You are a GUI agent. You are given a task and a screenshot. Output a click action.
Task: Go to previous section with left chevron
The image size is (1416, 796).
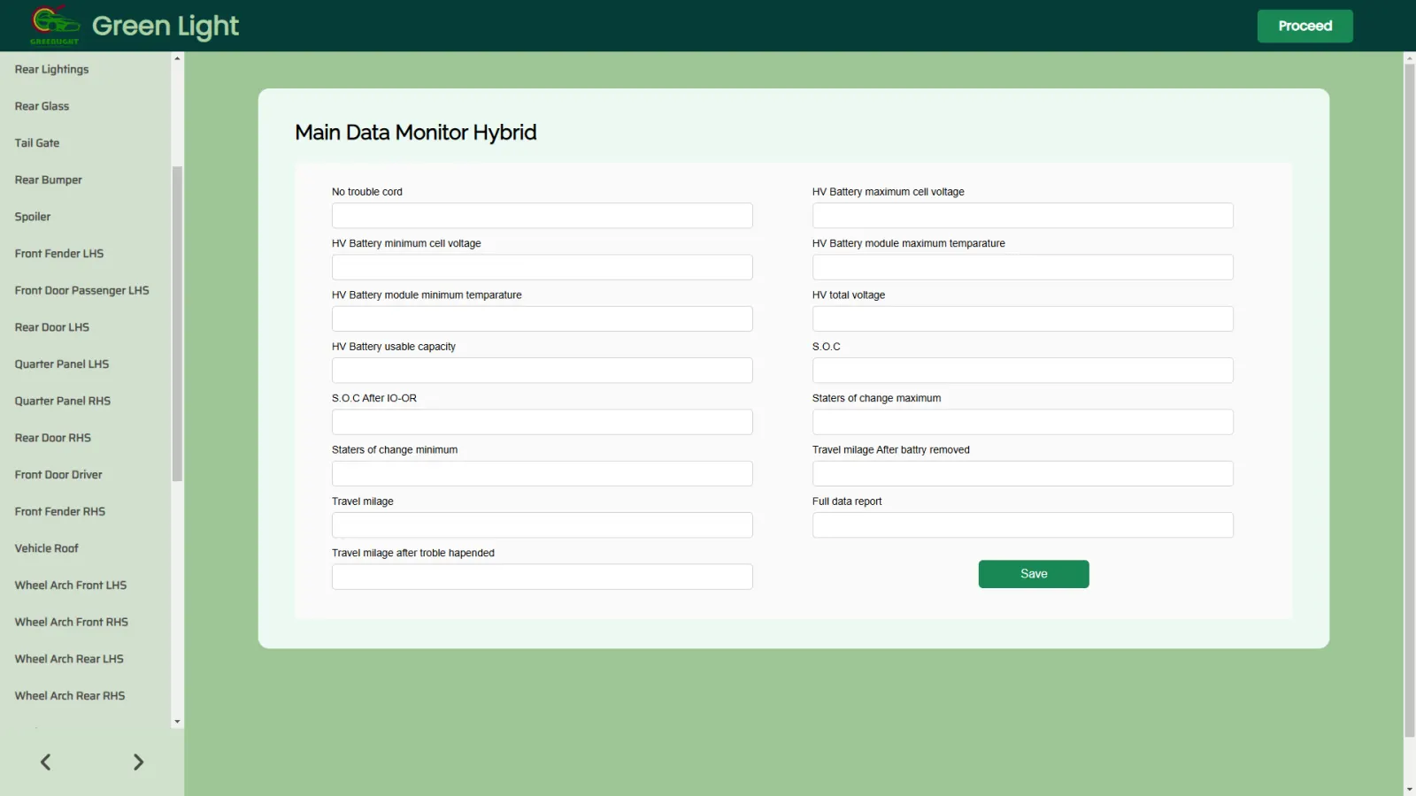tap(46, 762)
